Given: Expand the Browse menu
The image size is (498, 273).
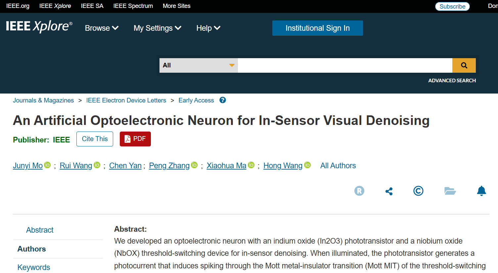Looking at the screenshot, I should tap(102, 28).
